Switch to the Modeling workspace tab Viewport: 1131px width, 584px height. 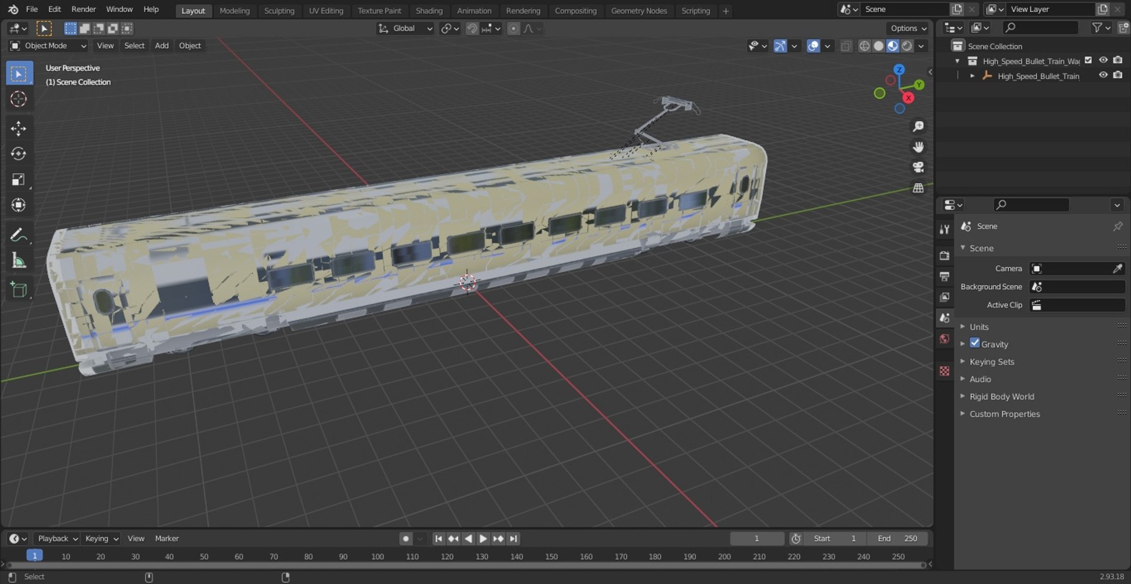pos(234,11)
